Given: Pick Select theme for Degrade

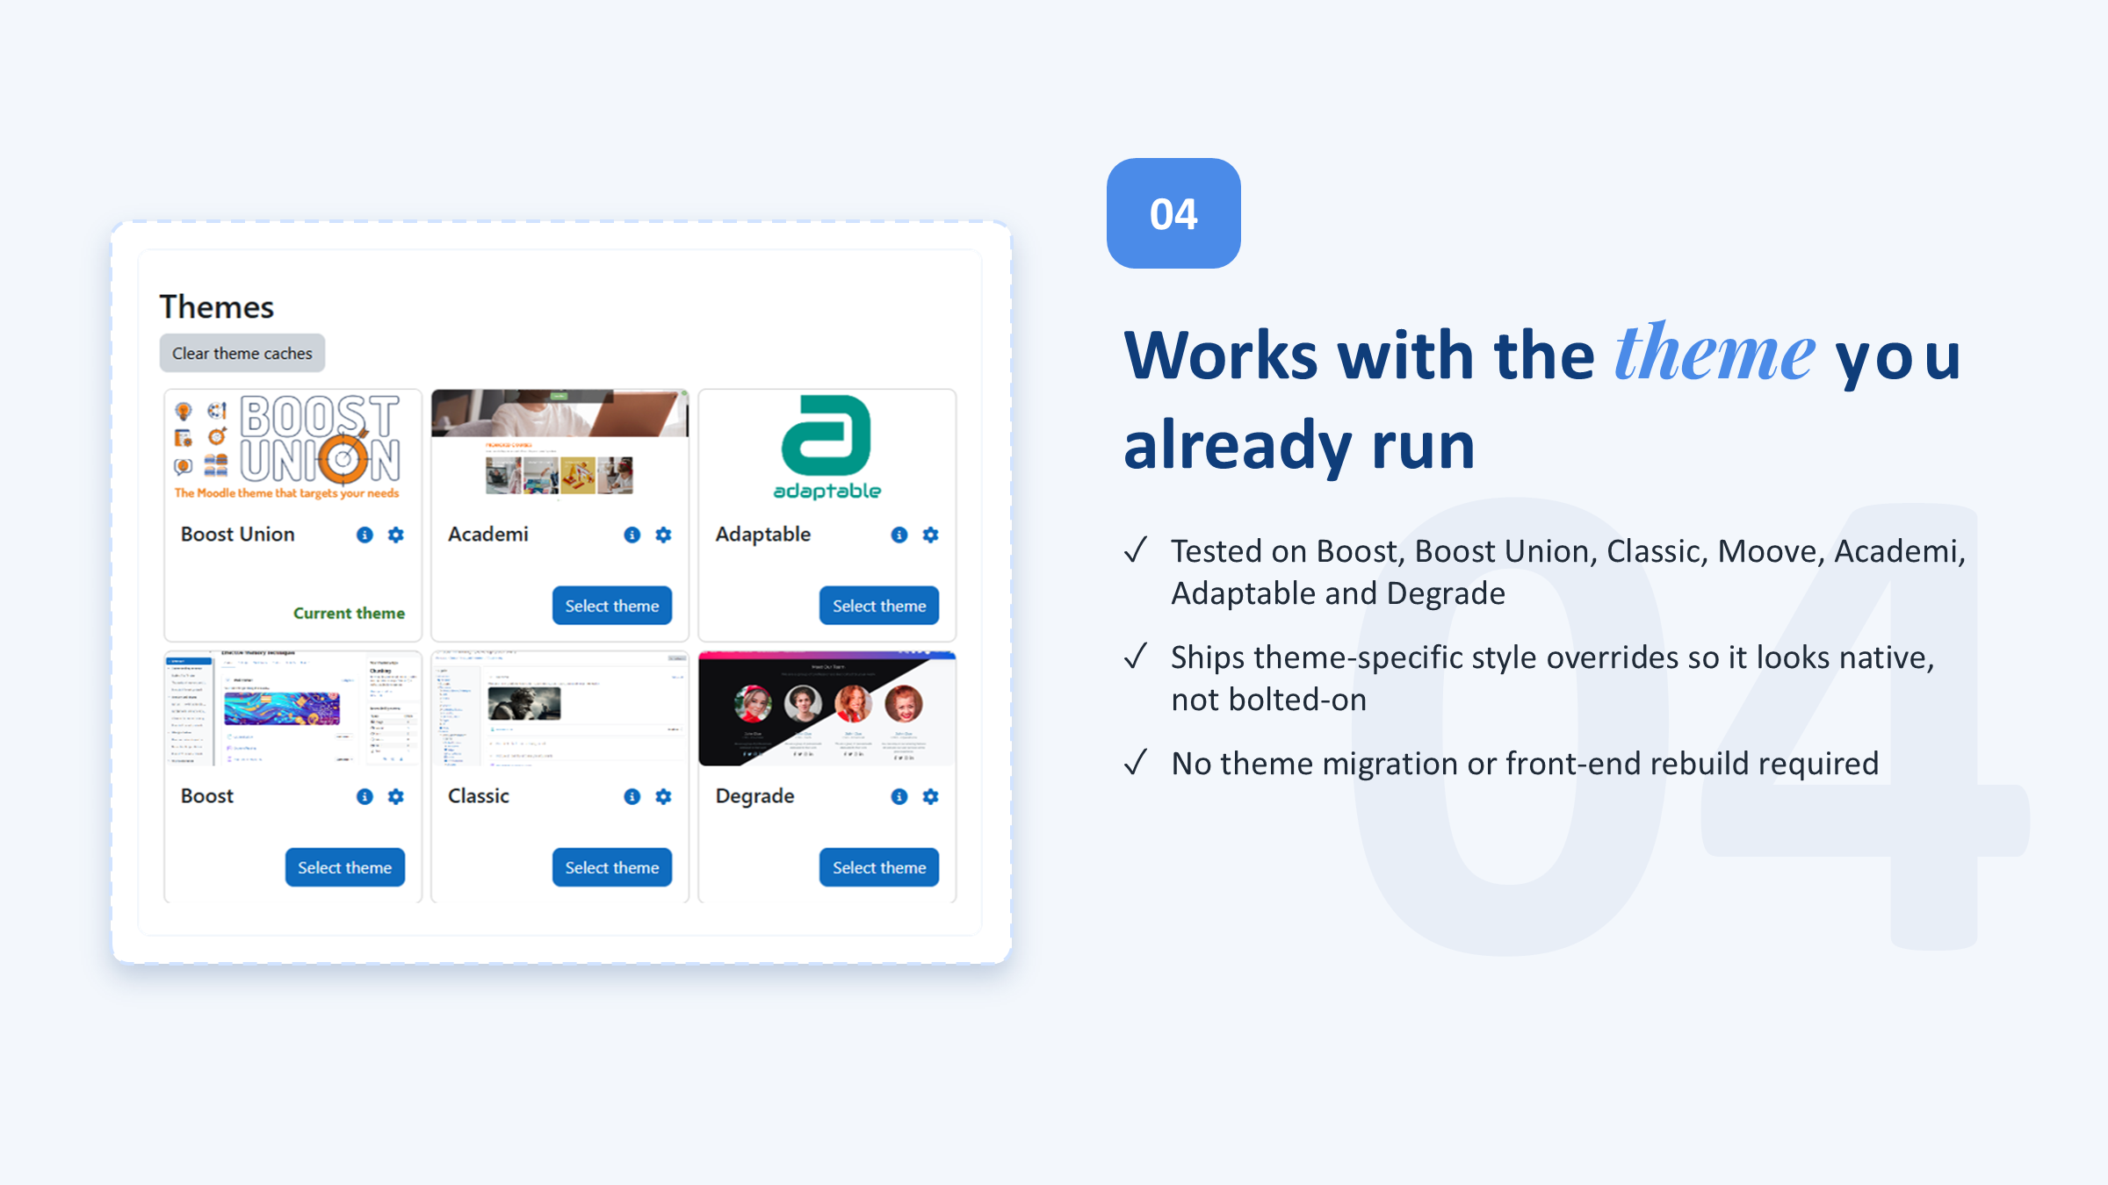Looking at the screenshot, I should click(879, 867).
